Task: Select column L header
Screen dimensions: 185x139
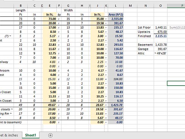Action: [116, 6]
